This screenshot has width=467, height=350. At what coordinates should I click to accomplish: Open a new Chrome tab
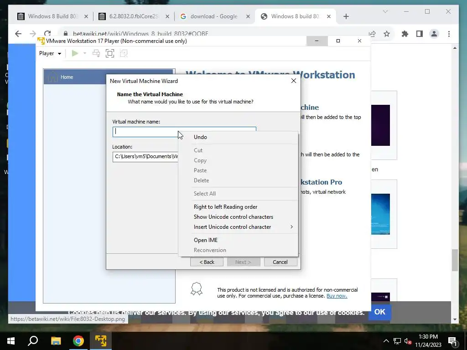point(346,16)
